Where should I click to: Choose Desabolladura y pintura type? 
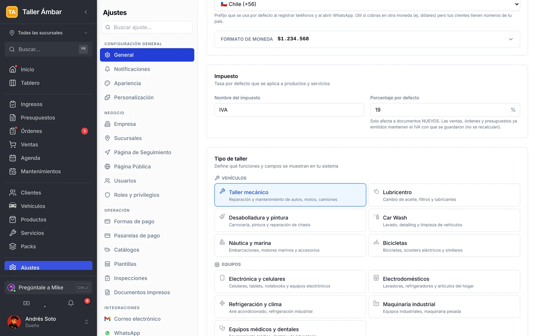290,220
